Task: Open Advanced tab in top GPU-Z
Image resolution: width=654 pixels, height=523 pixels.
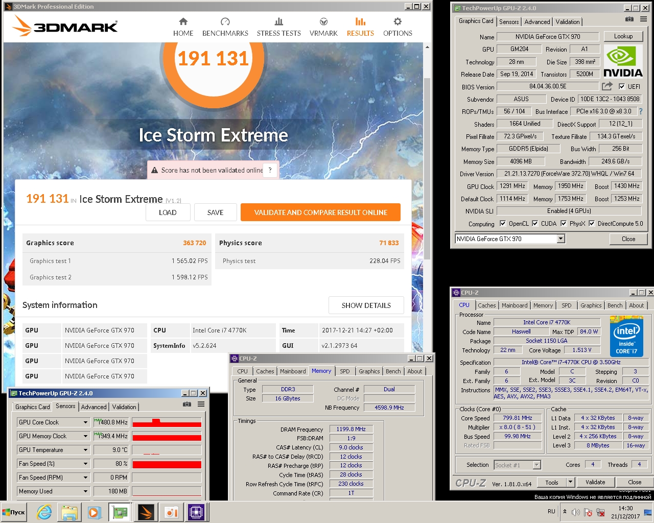Action: click(x=537, y=22)
